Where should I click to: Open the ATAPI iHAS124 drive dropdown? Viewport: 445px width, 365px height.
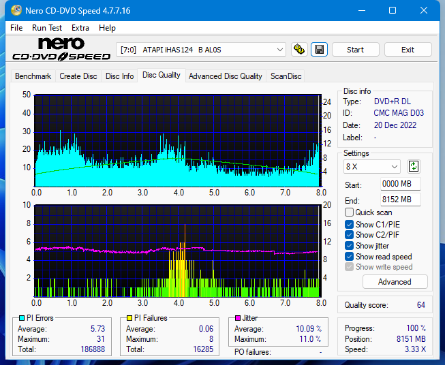pyautogui.click(x=201, y=50)
